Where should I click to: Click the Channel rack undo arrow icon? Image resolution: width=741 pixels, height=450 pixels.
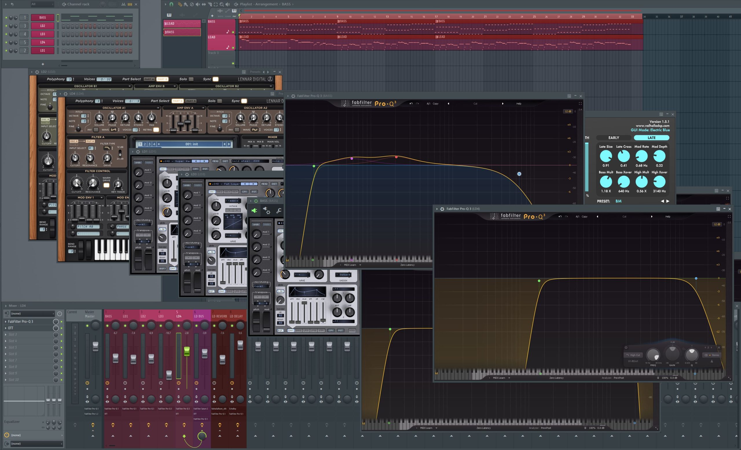[12, 4]
